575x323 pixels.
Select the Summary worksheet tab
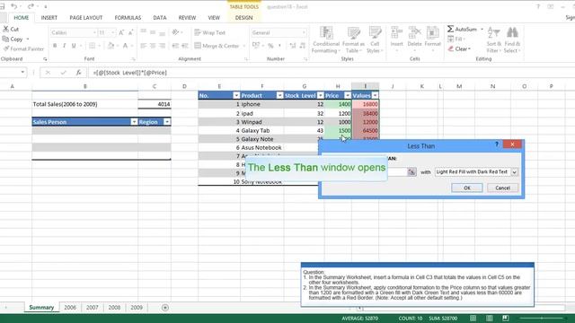41,308
